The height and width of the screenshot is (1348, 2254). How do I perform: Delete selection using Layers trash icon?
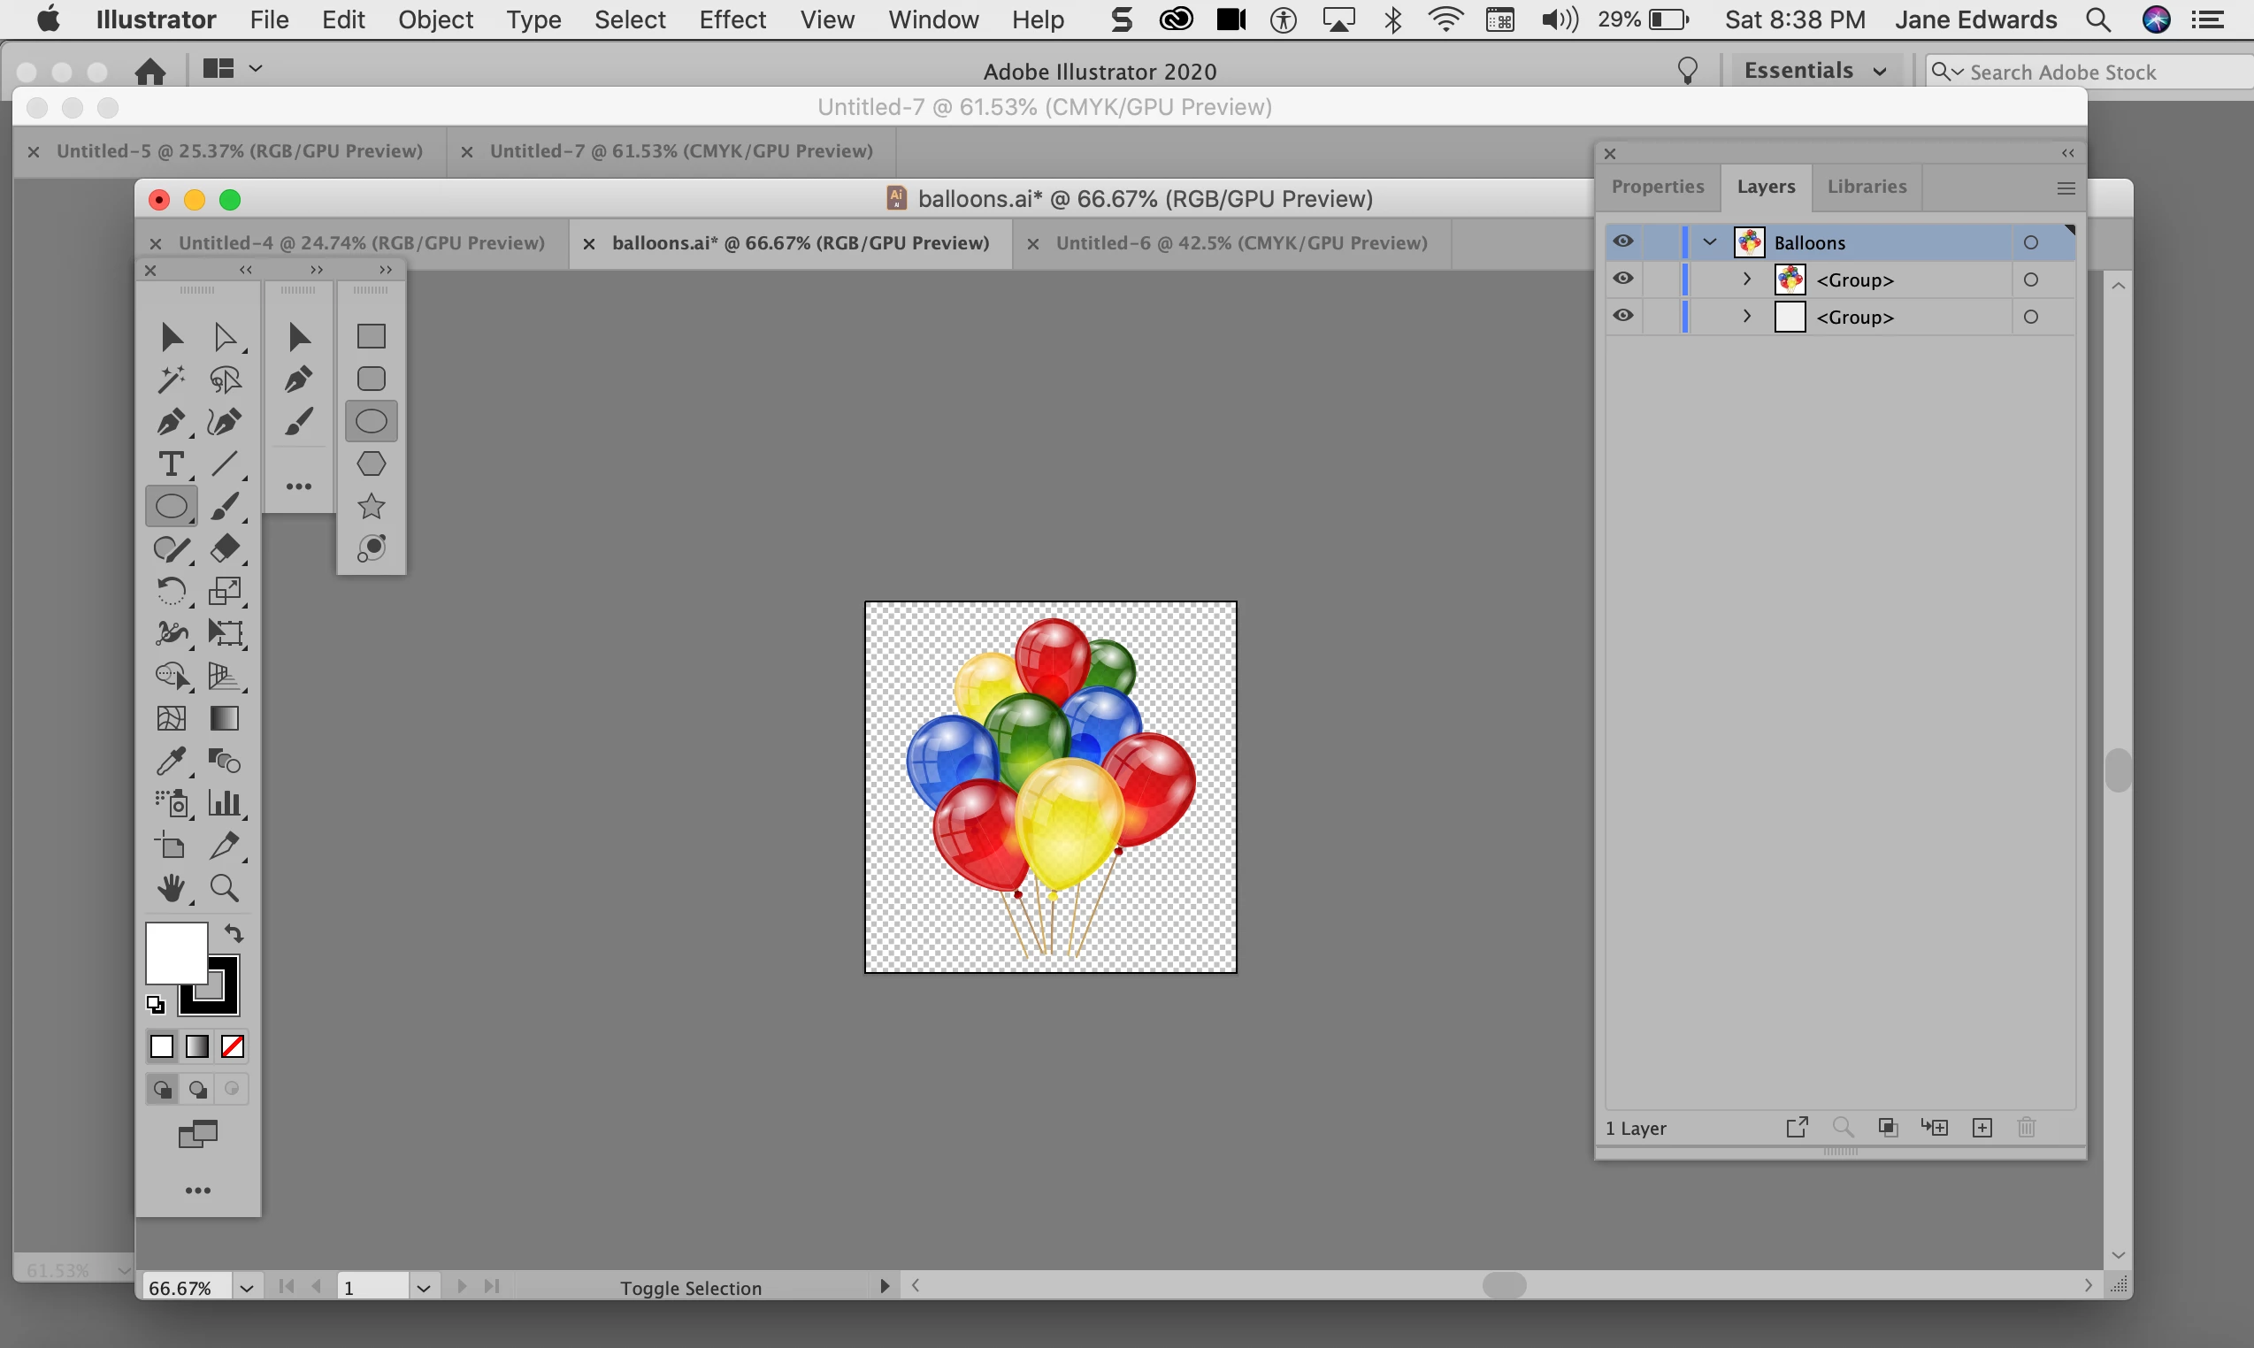[2027, 1128]
